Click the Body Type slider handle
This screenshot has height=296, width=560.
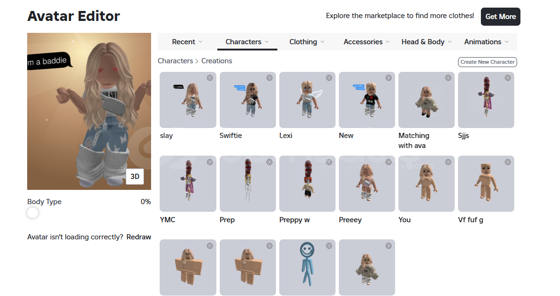point(33,213)
